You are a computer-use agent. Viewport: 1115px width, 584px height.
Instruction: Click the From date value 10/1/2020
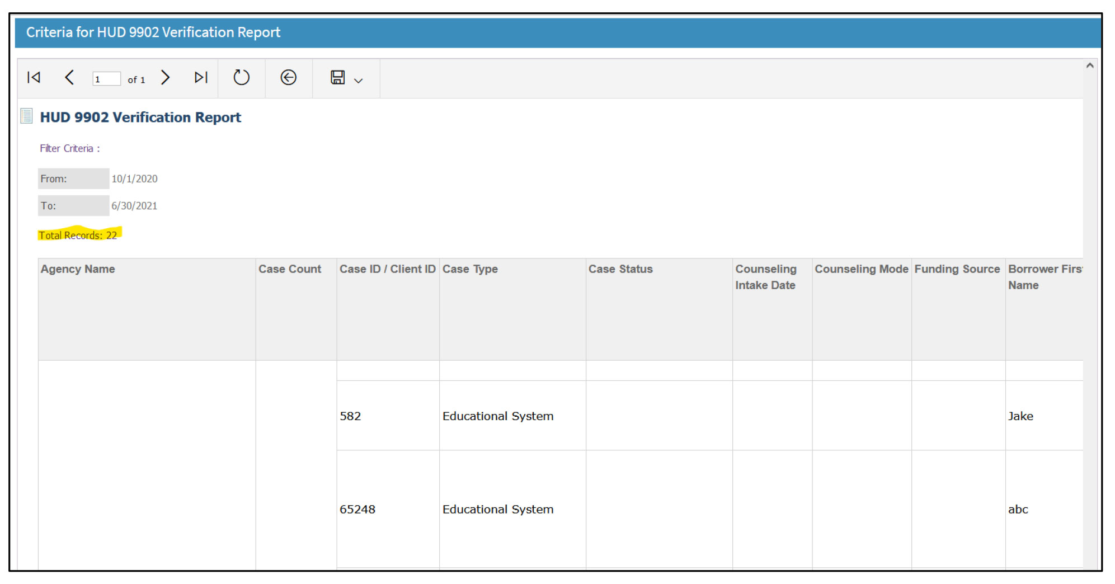tap(134, 178)
